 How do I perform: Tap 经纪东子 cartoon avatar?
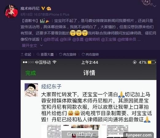[31, 90]
